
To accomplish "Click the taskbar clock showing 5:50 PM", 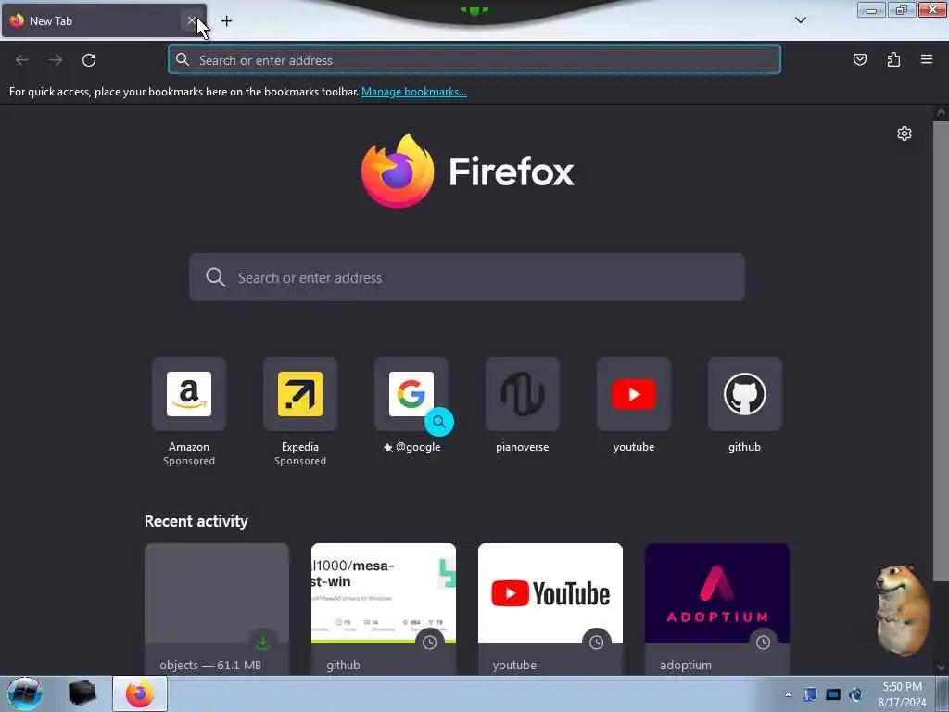I will tap(902, 694).
